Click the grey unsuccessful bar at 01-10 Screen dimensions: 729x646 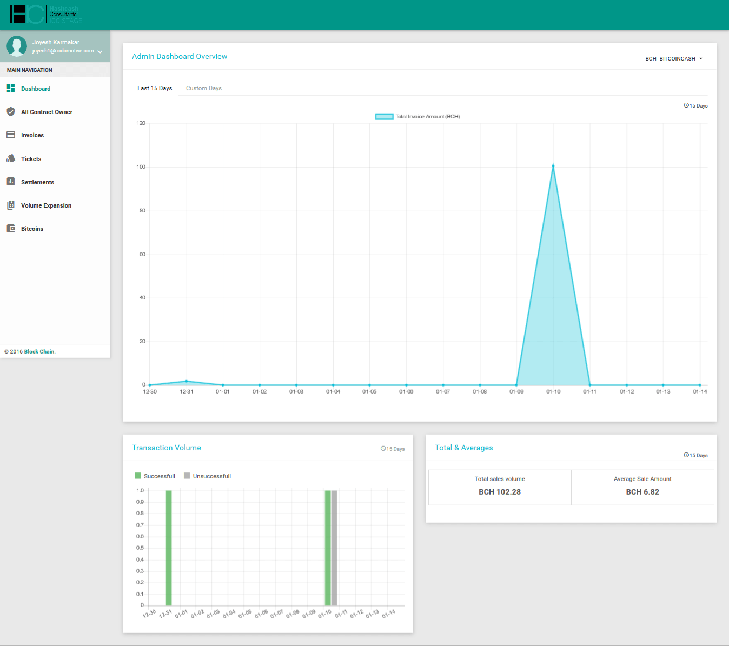pyautogui.click(x=334, y=548)
